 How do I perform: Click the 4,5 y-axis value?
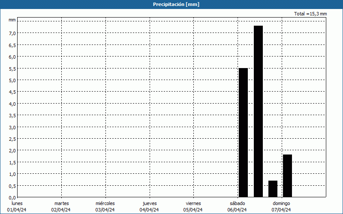pos(12,92)
